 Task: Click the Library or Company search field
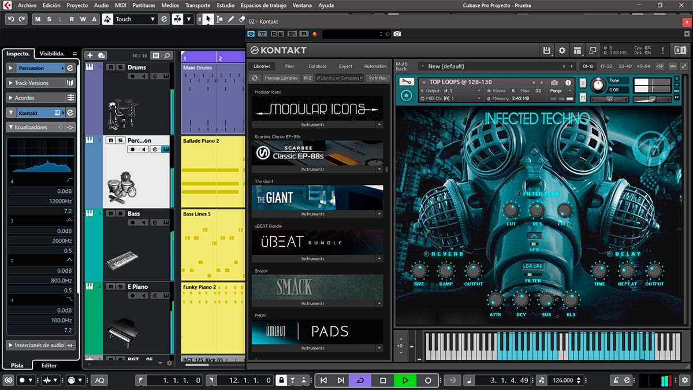(340, 78)
